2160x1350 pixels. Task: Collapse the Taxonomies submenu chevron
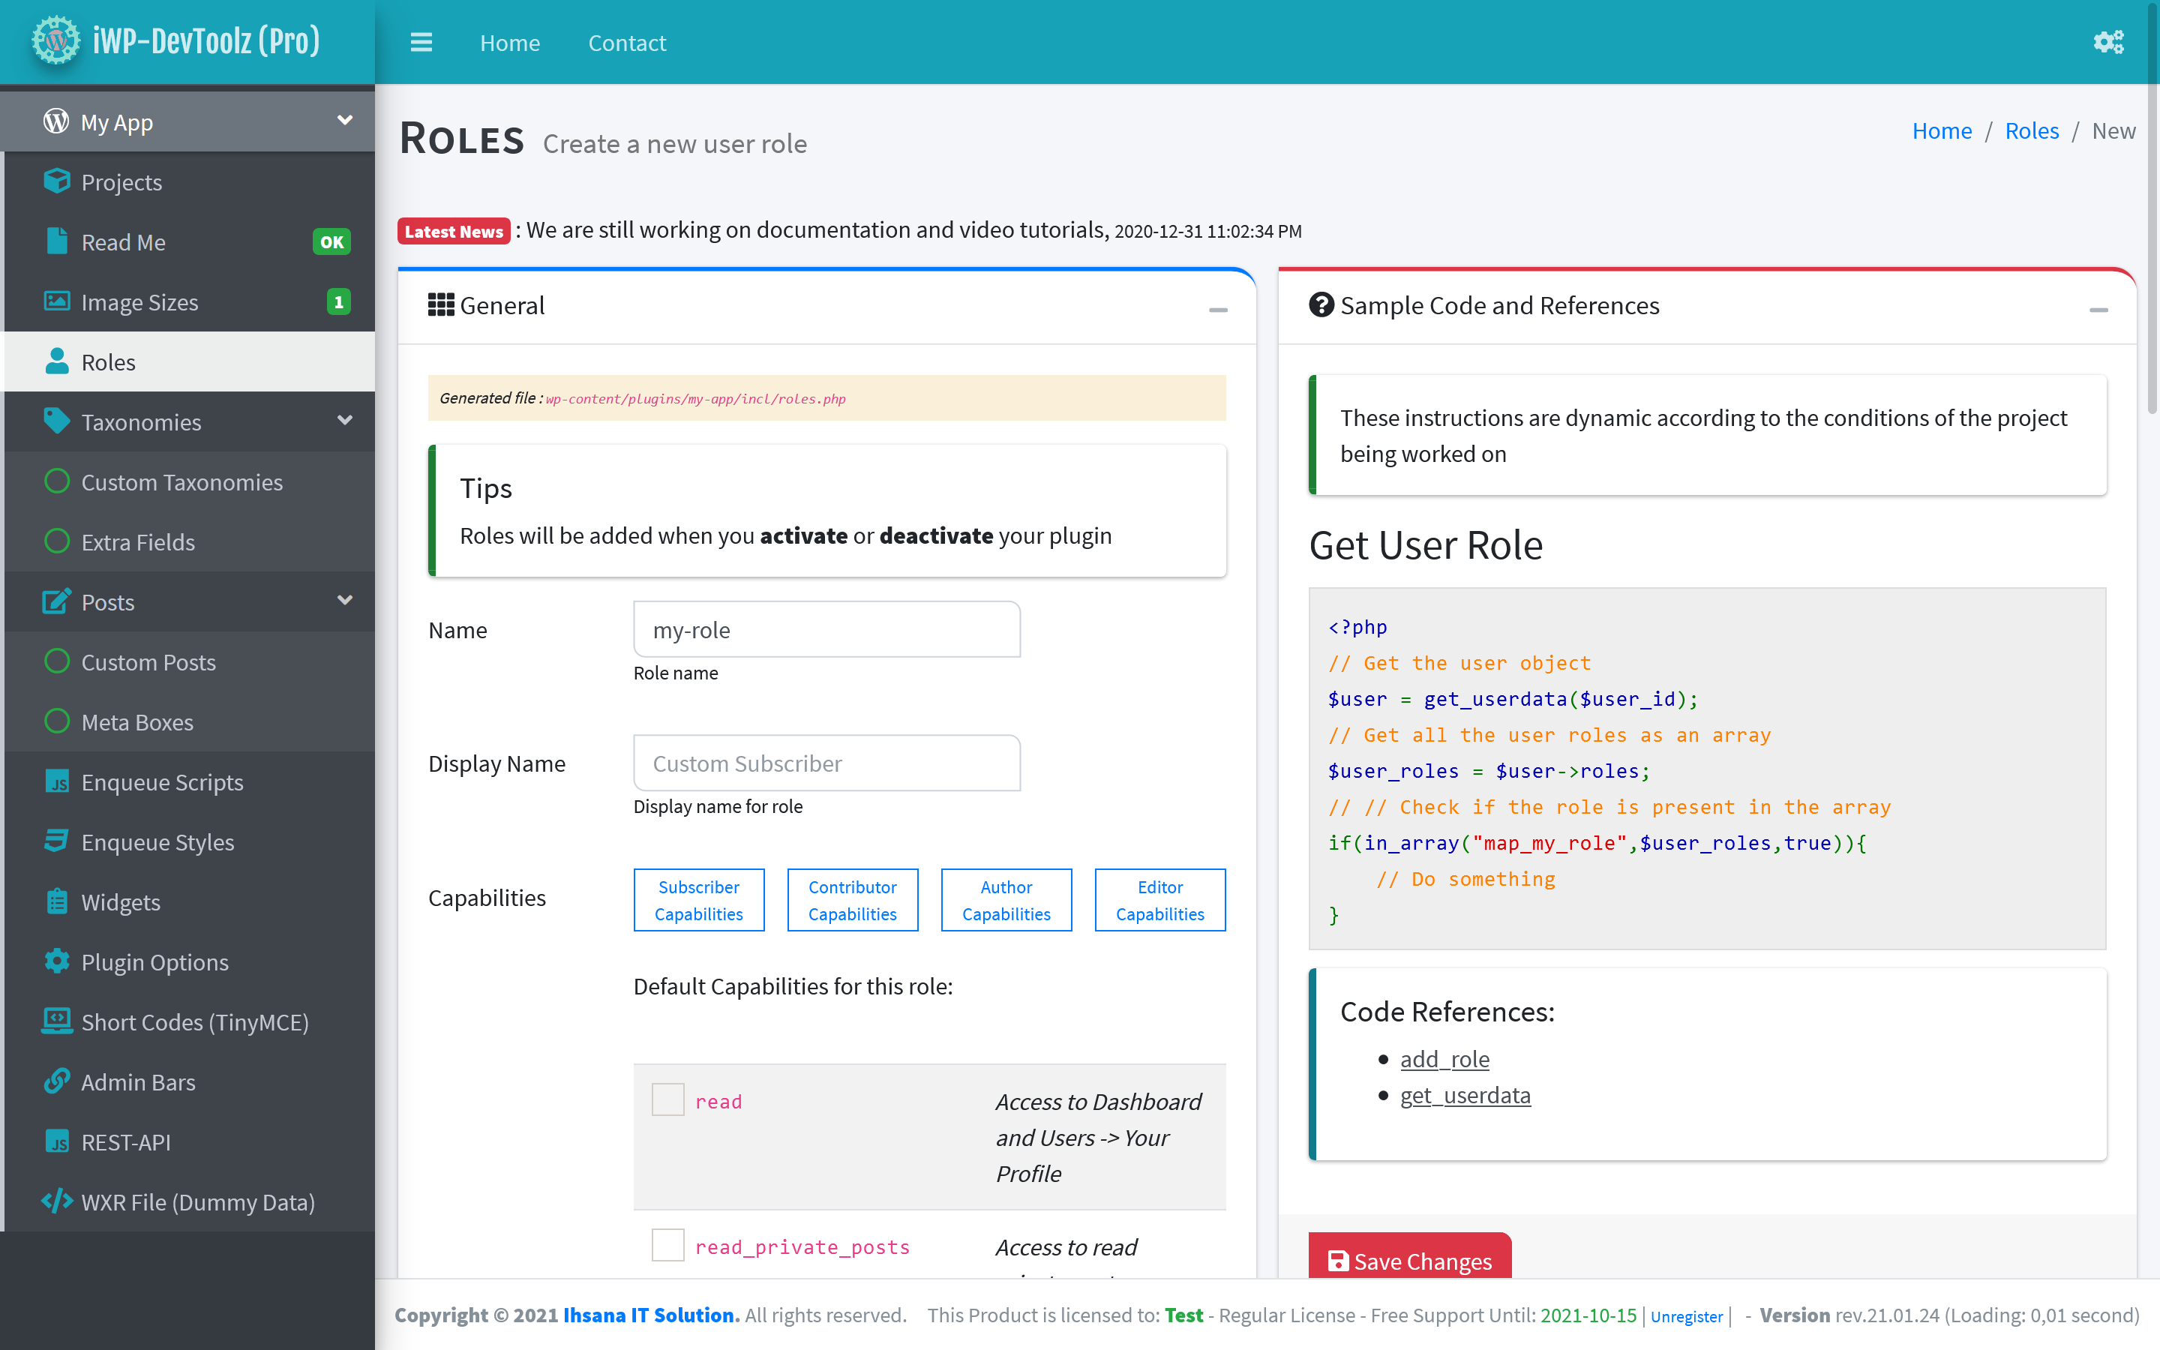point(344,420)
